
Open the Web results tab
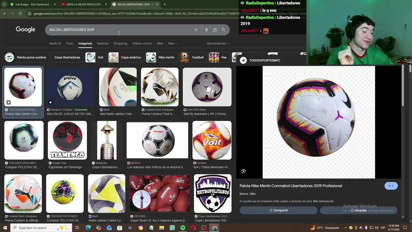(x=160, y=43)
